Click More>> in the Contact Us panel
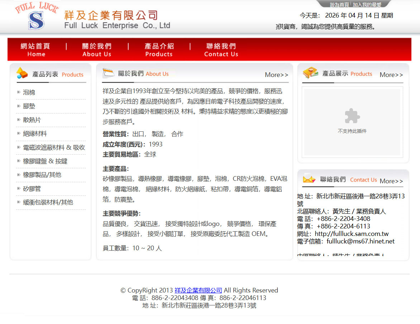 (x=391, y=181)
